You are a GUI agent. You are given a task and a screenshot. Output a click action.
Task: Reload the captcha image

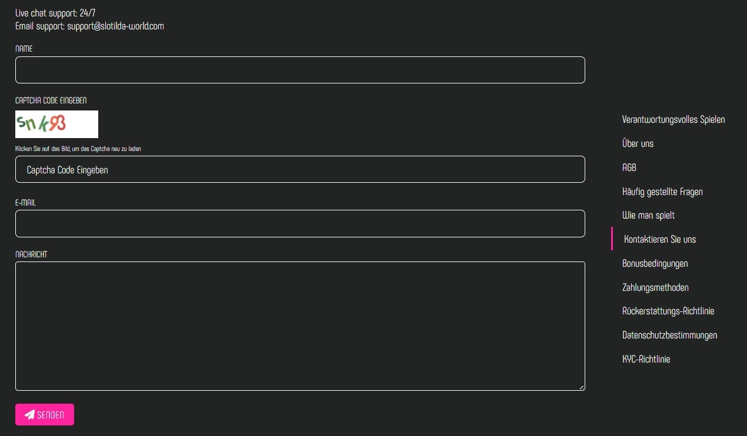point(56,124)
